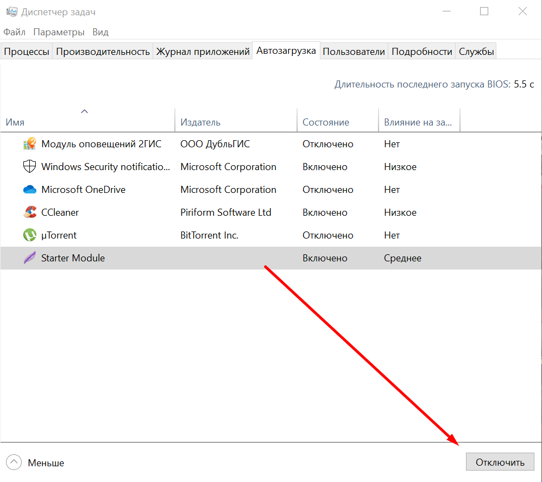Click publisher ООО ДубльГИС
This screenshot has height=482, width=542.
tap(215, 144)
